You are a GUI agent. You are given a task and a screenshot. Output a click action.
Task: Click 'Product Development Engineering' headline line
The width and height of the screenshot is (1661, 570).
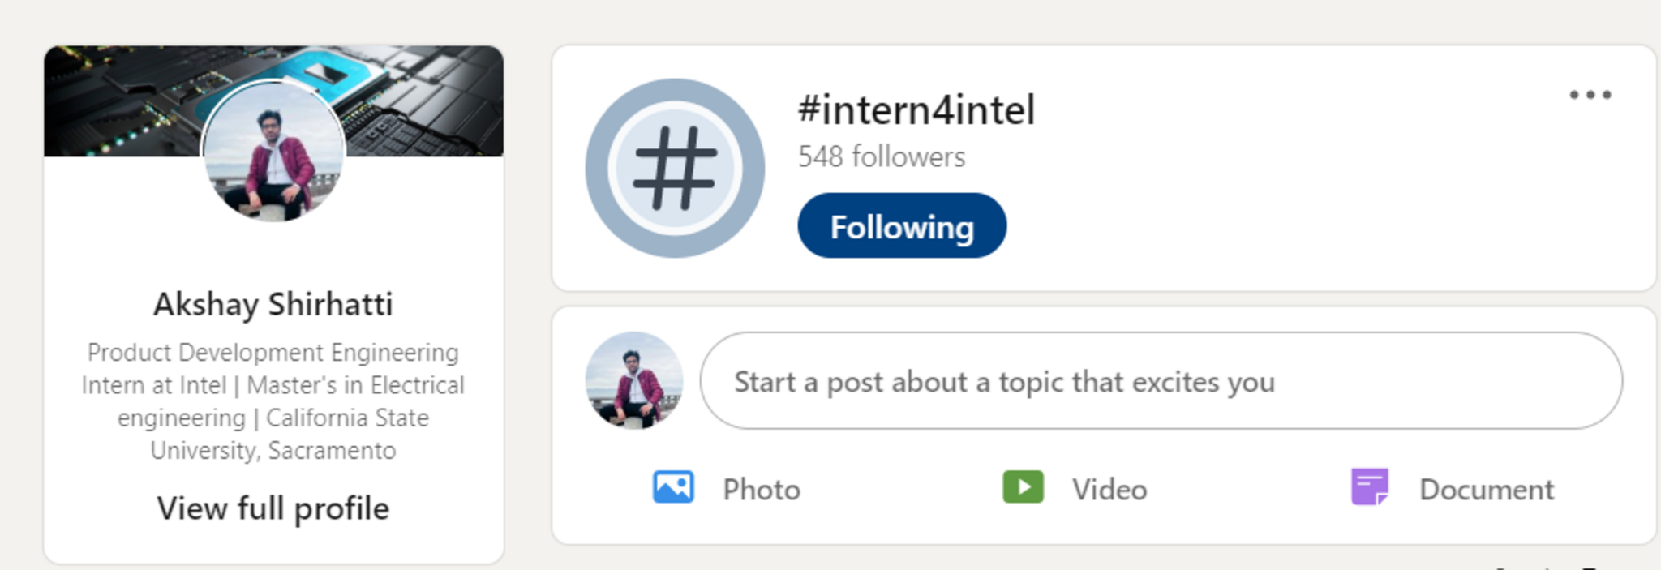pos(273,353)
